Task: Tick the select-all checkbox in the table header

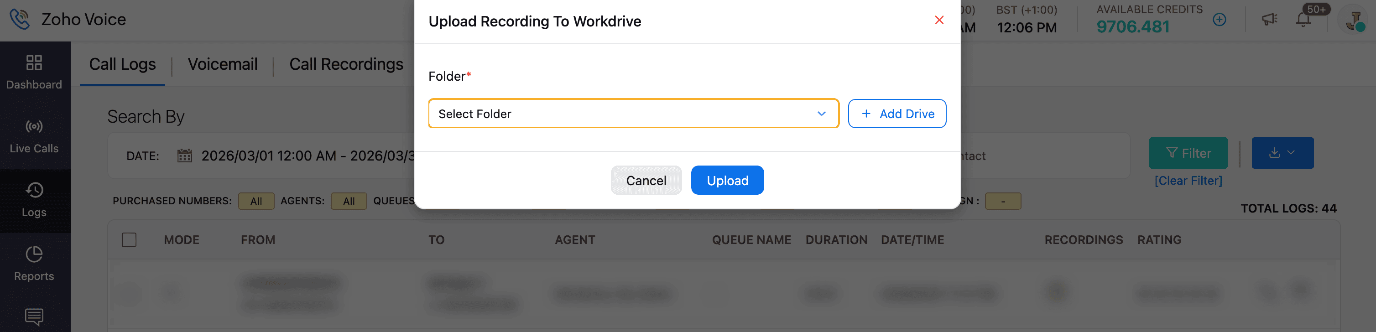Action: tap(129, 240)
